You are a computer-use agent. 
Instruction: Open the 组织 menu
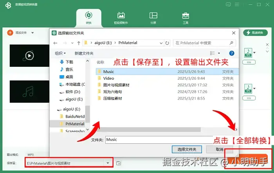[x=60, y=53]
